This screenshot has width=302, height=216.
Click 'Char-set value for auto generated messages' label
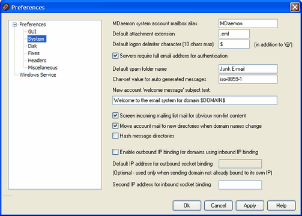159,79
